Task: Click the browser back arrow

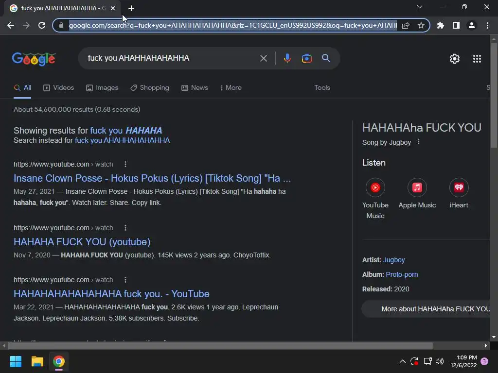Action: tap(11, 25)
